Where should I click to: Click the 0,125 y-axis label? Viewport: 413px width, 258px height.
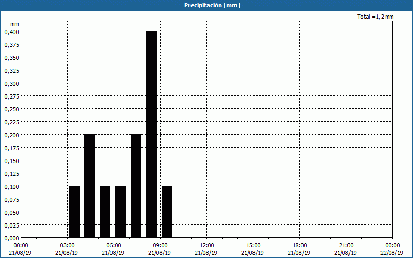pos(11,174)
